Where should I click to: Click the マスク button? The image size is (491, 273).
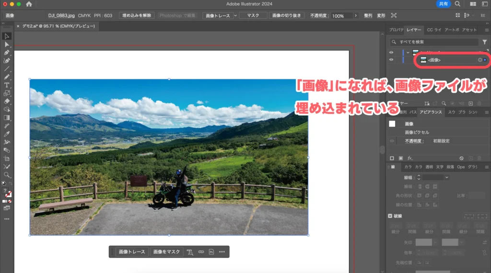[253, 15]
